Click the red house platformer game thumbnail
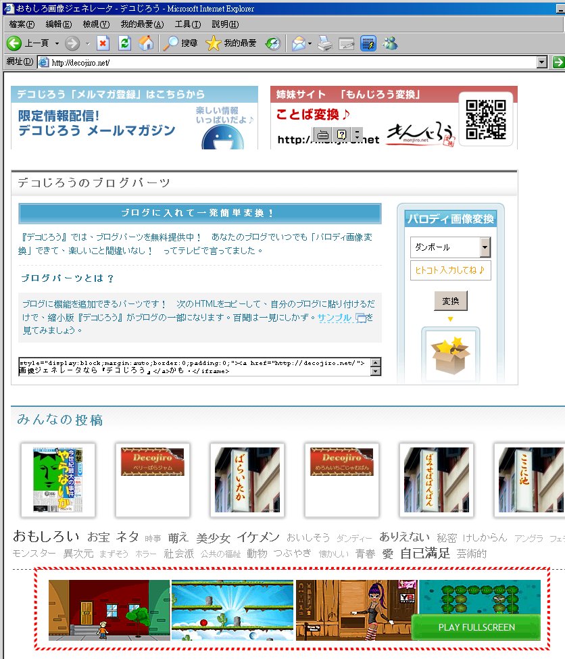Viewport: 565px width, 659px height. [x=109, y=610]
